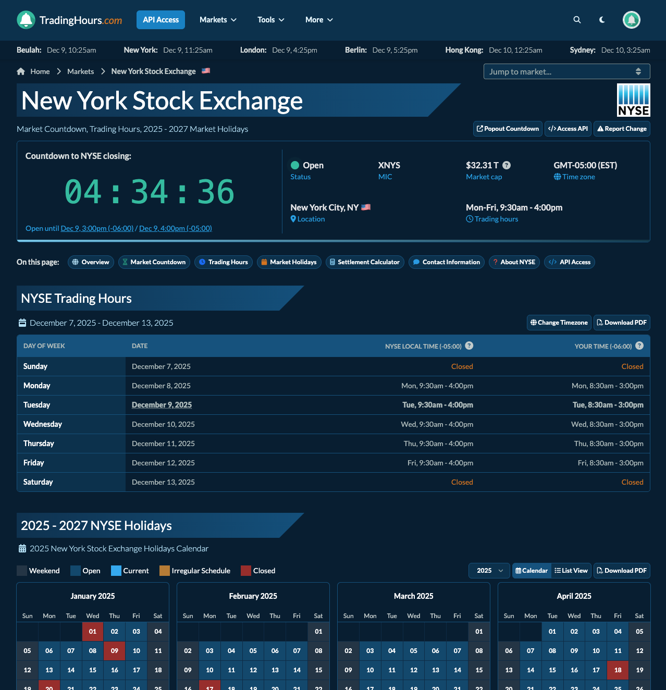The height and width of the screenshot is (690, 666).
Task: Click Change Timezone button
Action: pos(559,323)
